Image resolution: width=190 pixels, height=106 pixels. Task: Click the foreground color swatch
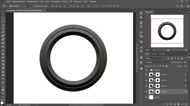2,103
